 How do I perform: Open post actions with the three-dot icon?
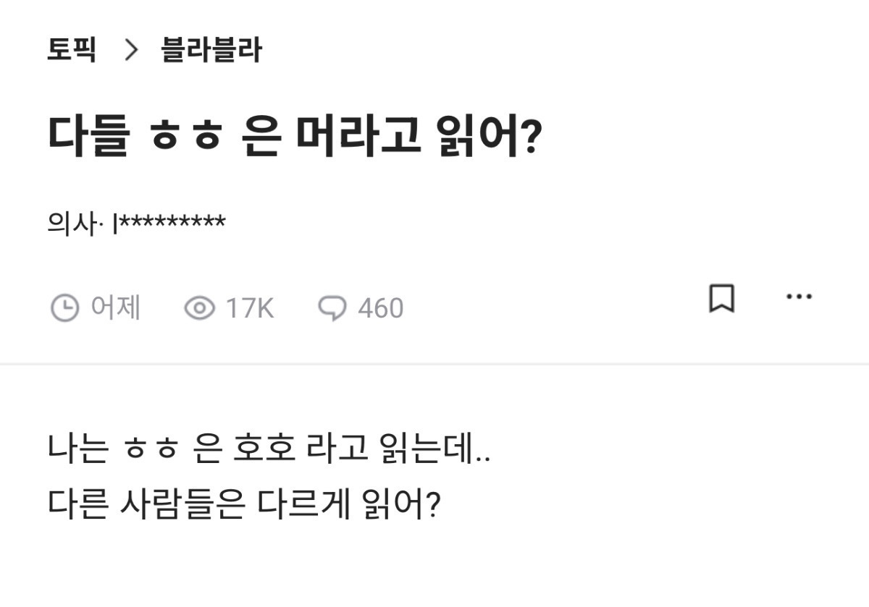point(799,295)
